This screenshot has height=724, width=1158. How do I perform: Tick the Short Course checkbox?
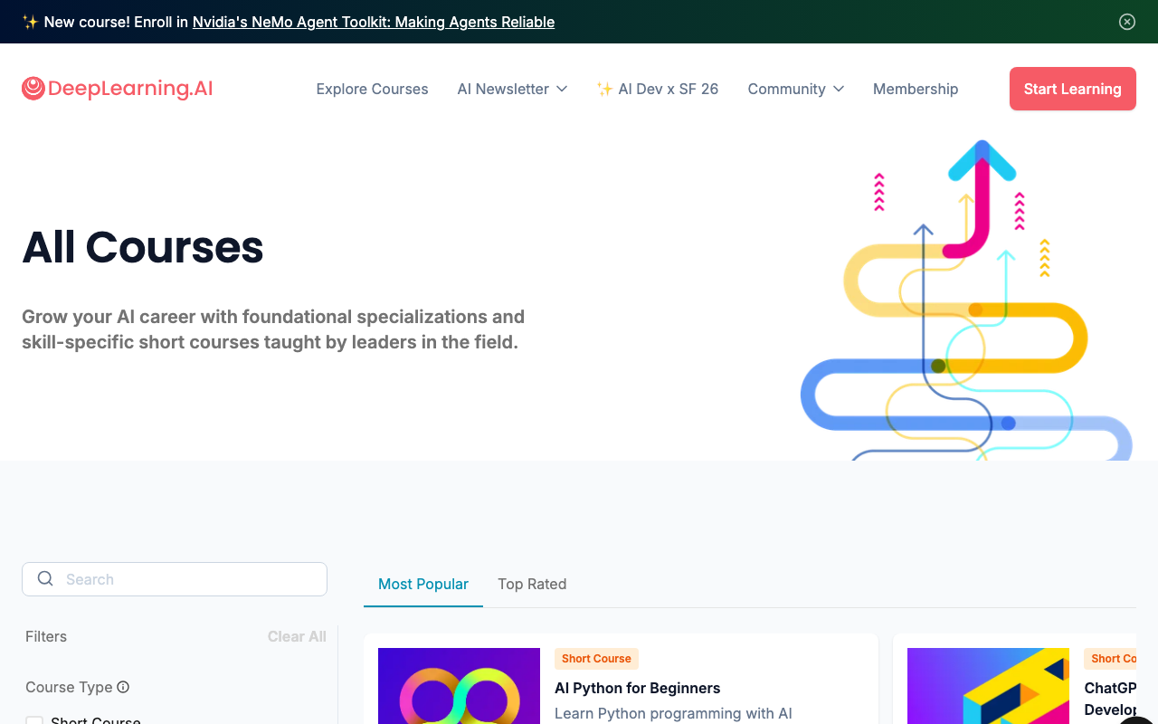34,721
